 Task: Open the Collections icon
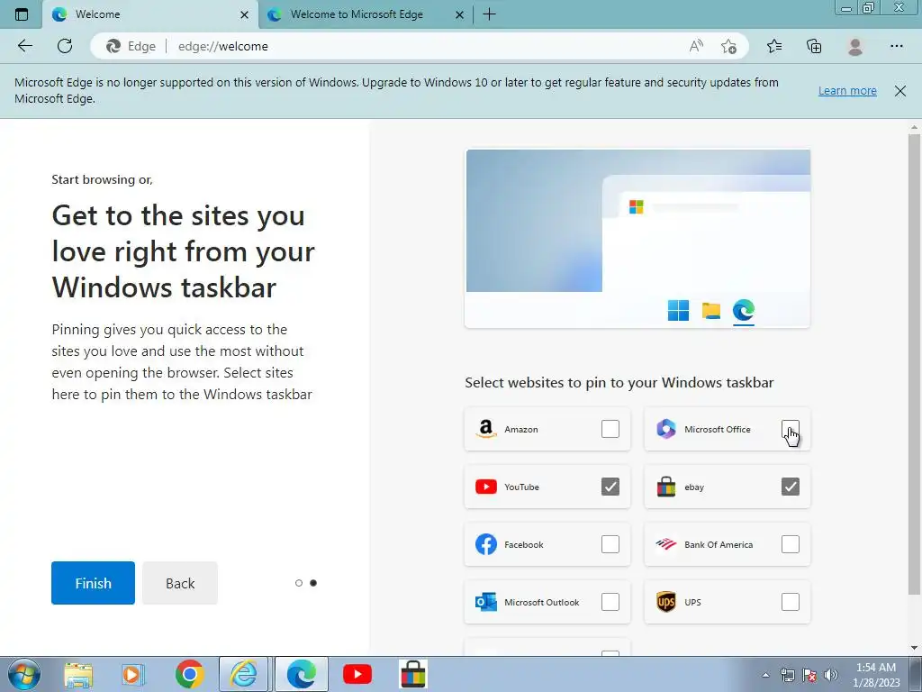(814, 46)
